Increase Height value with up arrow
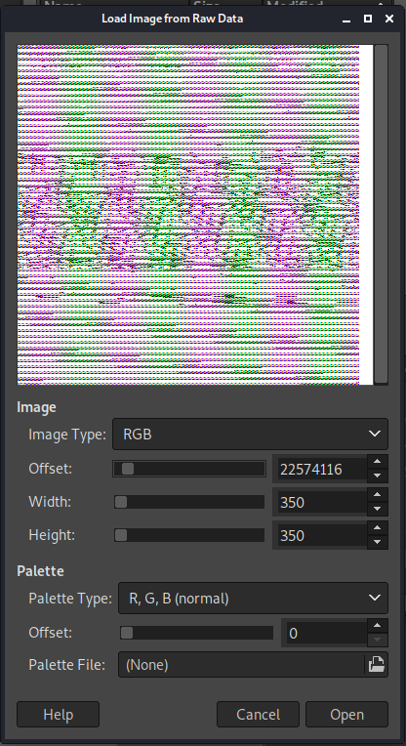This screenshot has width=406, height=746. (378, 528)
